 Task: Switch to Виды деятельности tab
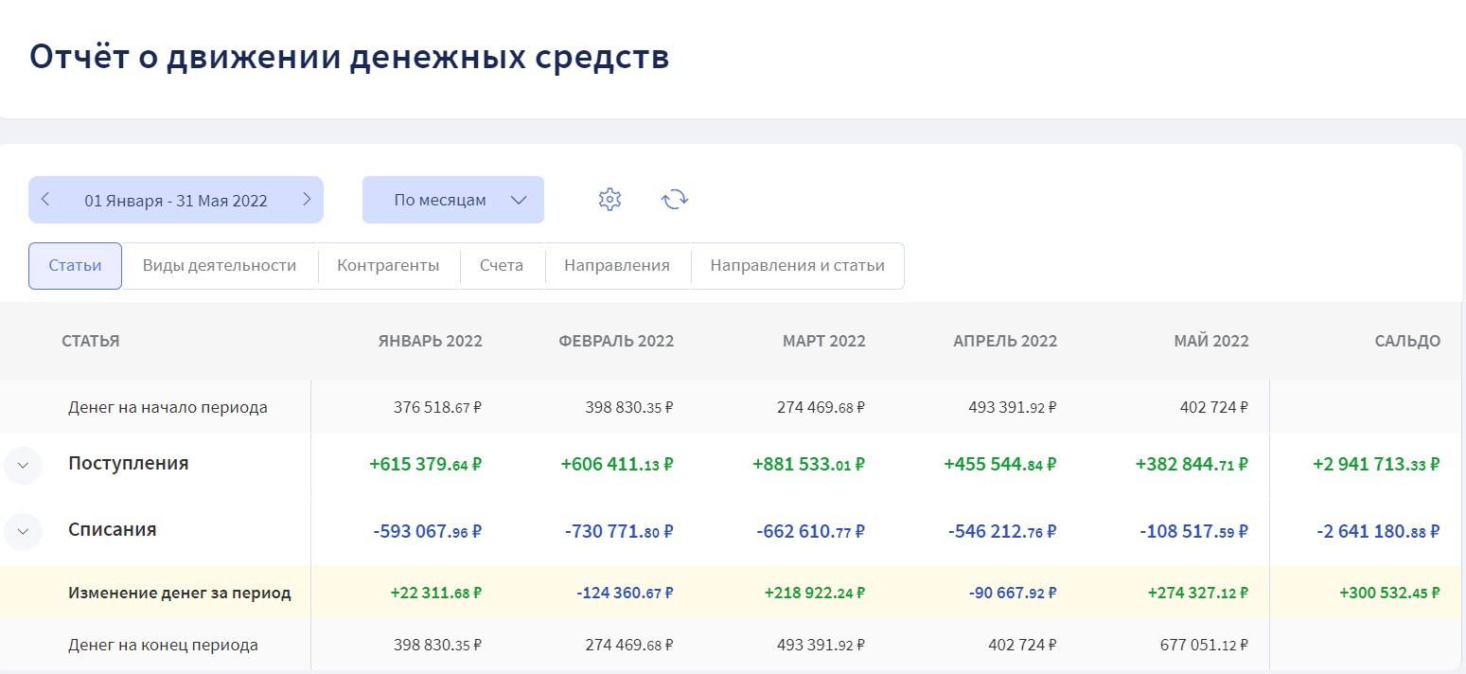(220, 266)
